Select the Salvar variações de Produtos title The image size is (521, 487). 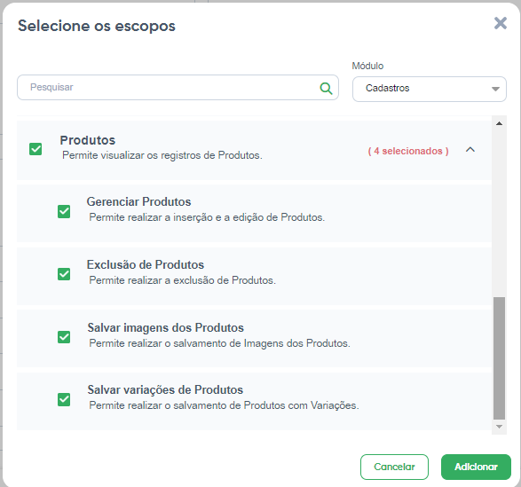pos(165,389)
